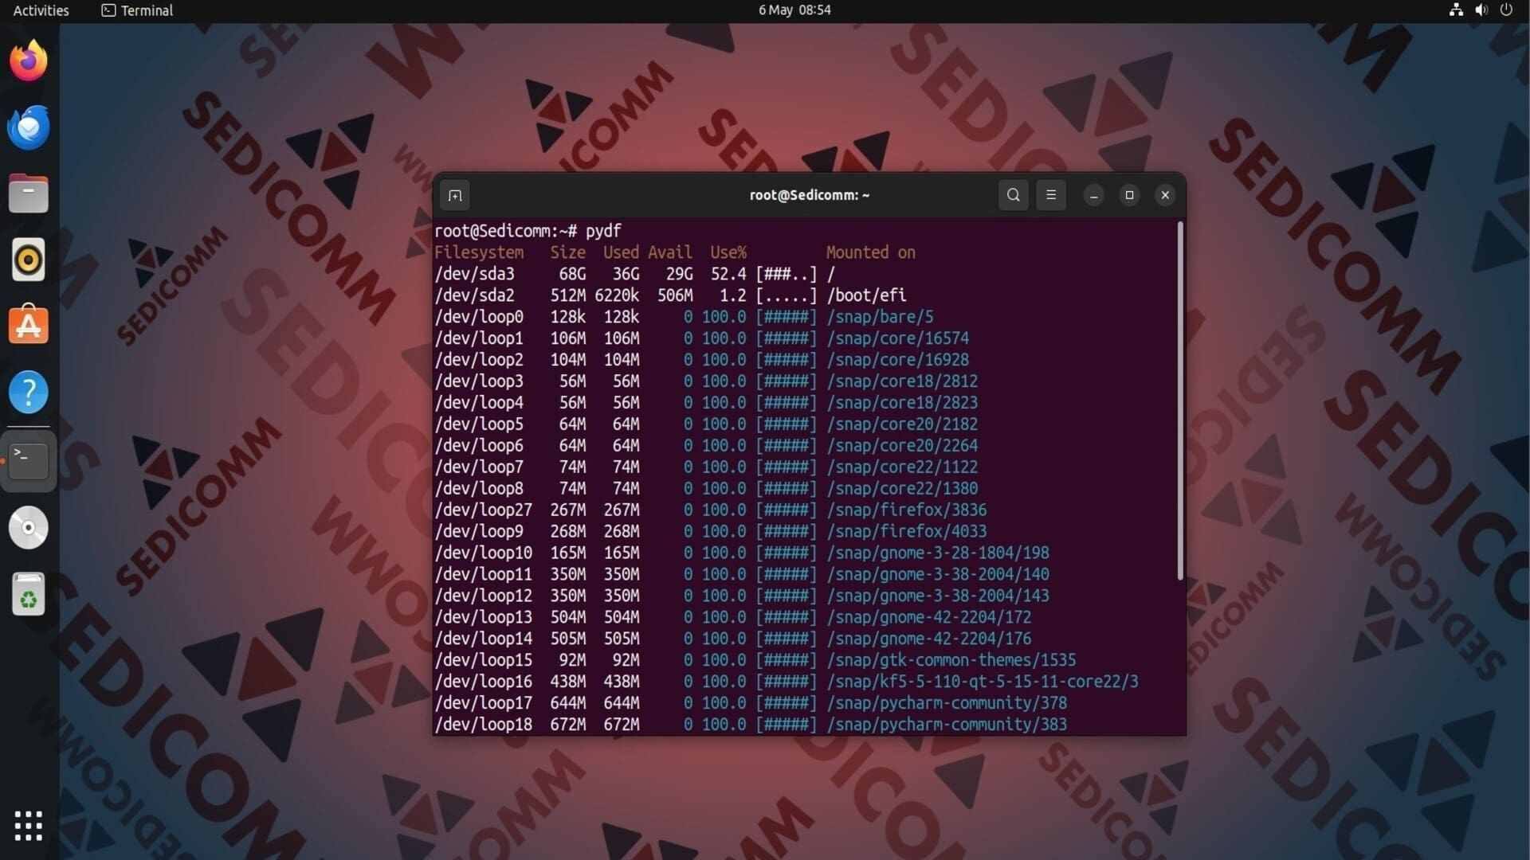This screenshot has height=860, width=1530.
Task: Click the 52.4 usage value for sda3
Action: (728, 274)
